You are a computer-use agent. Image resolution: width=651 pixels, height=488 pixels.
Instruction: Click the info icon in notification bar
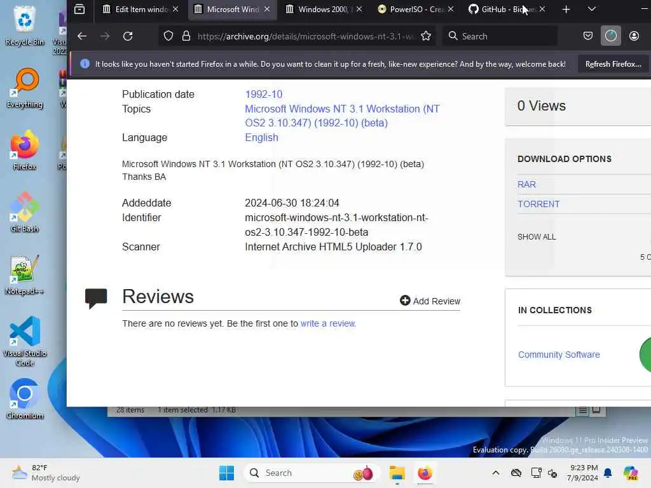pos(85,64)
